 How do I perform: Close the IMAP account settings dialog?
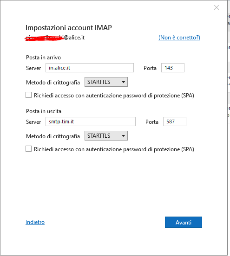coord(217,7)
